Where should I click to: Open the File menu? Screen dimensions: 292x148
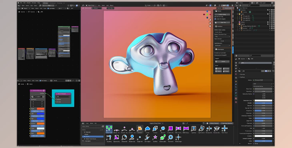tap(21, 3)
